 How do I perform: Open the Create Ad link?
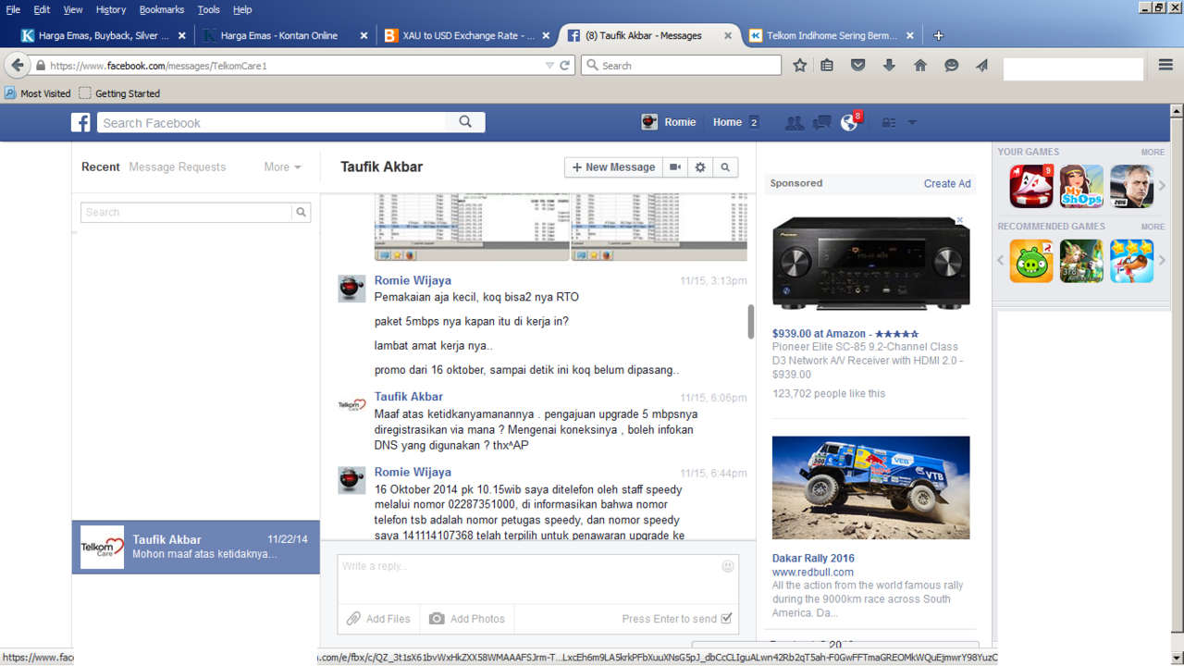click(x=947, y=183)
